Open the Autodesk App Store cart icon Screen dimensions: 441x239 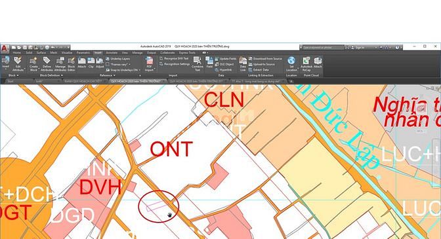click(381, 47)
